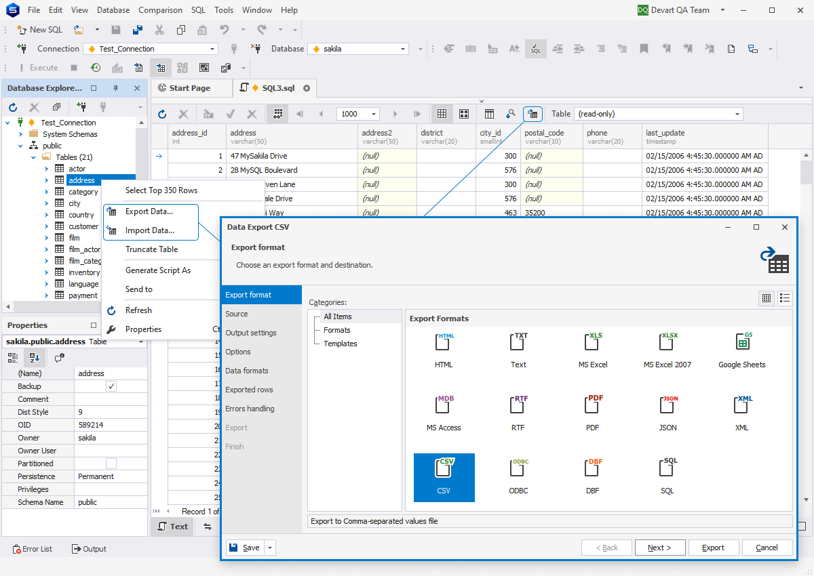Open the Comparison menu
814x576 pixels.
(x=160, y=10)
